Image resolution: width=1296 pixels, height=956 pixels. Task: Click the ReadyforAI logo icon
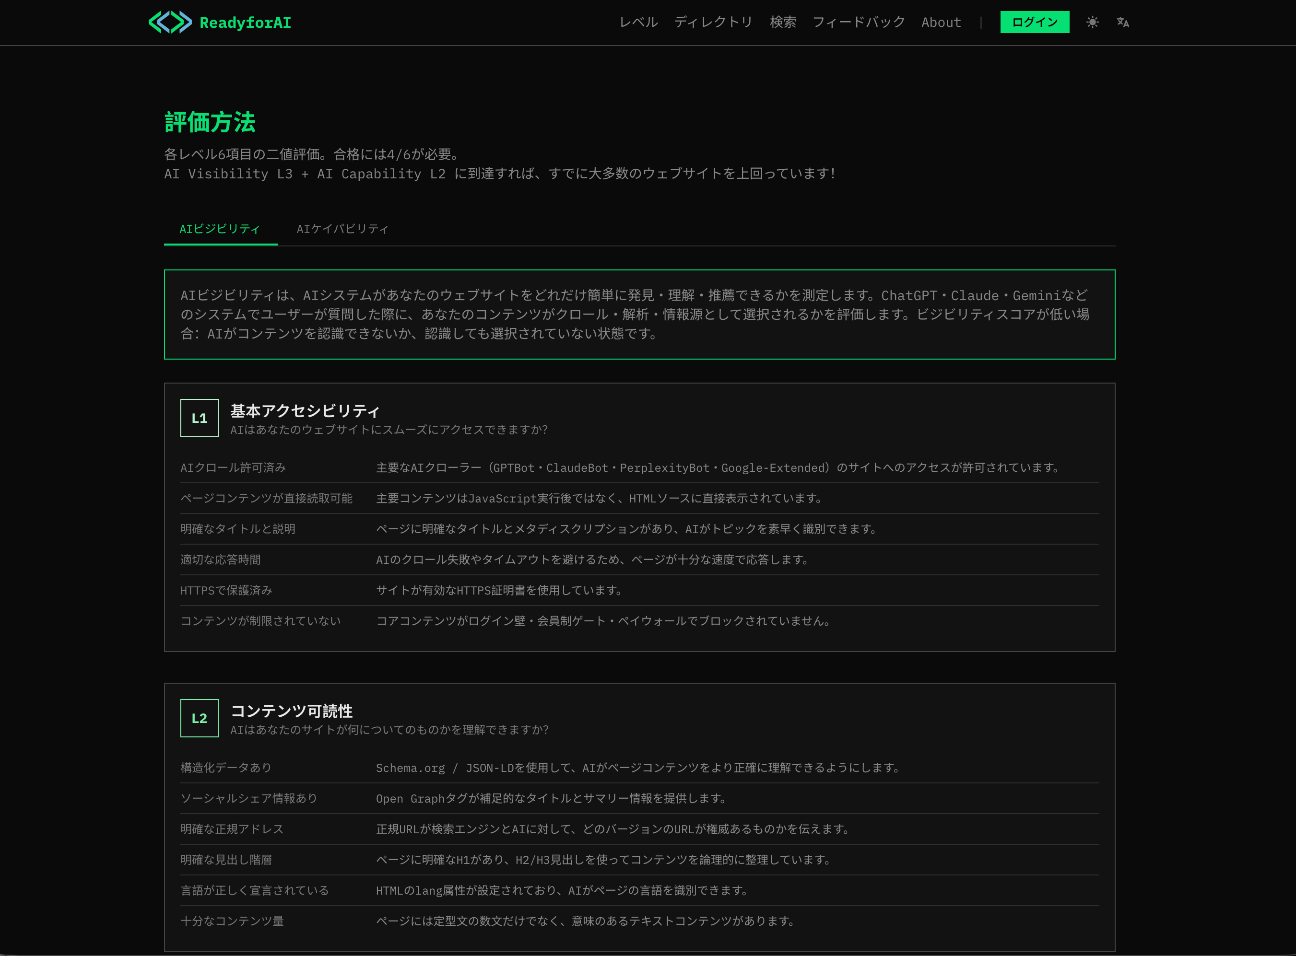[170, 23]
